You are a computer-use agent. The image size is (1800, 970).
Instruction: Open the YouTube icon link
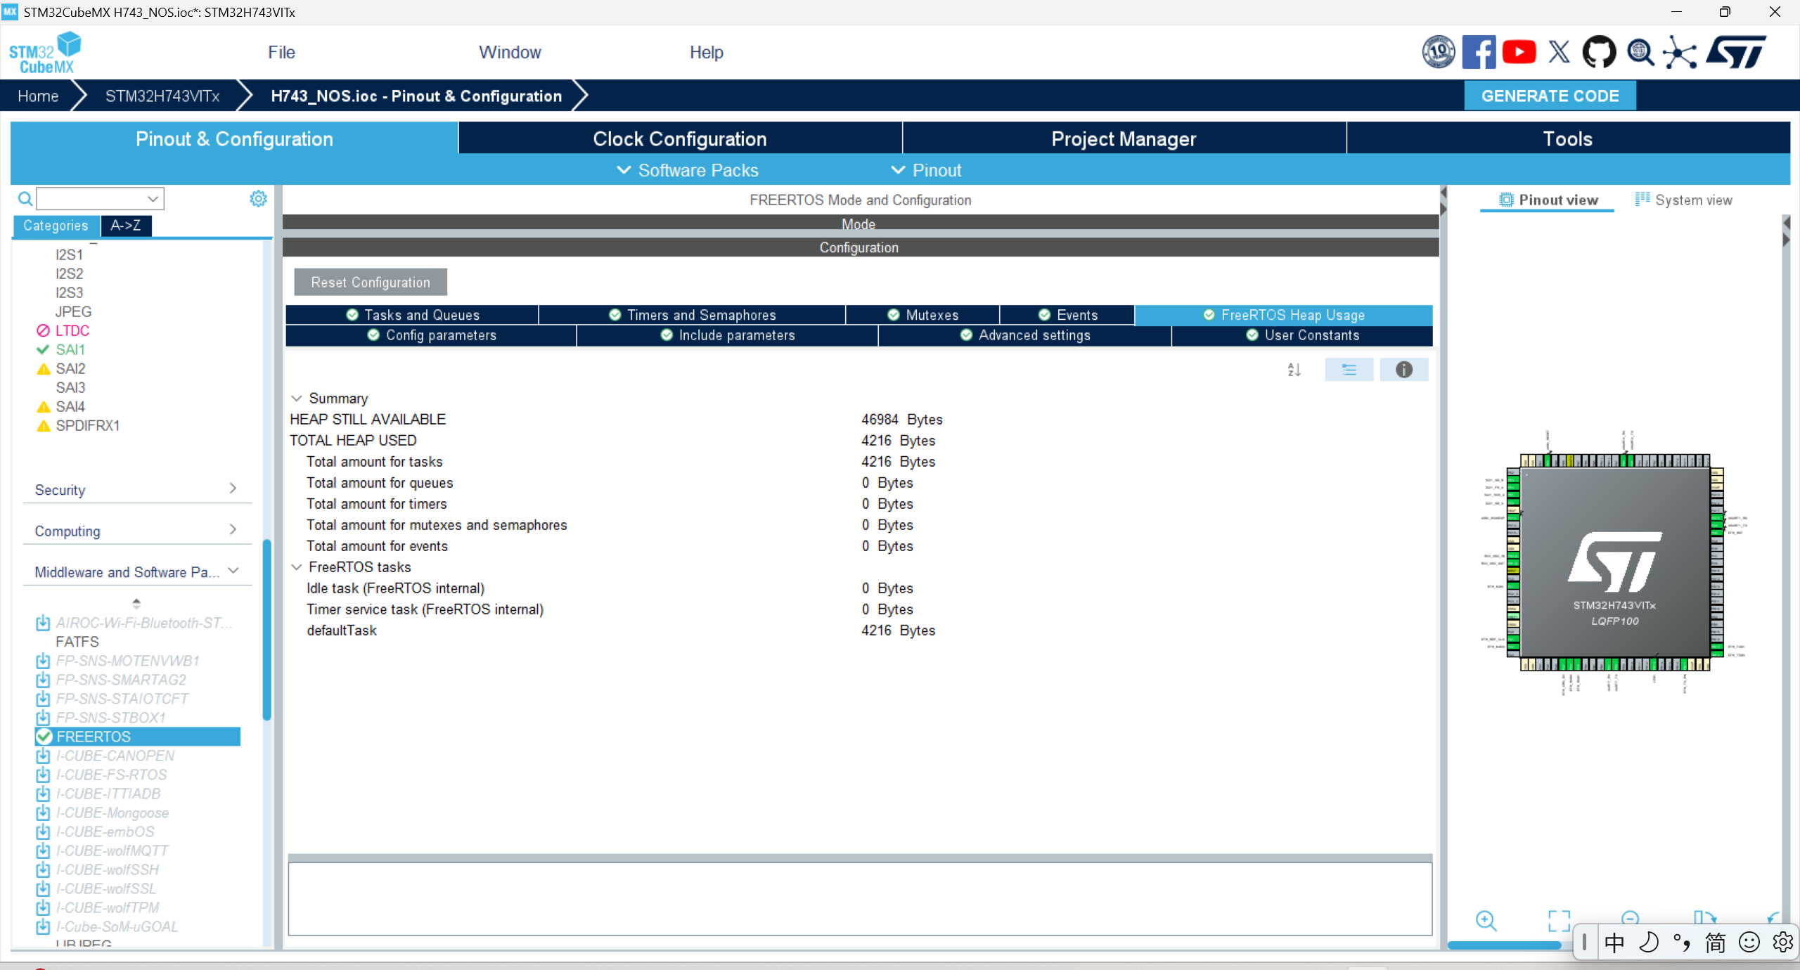(x=1519, y=52)
